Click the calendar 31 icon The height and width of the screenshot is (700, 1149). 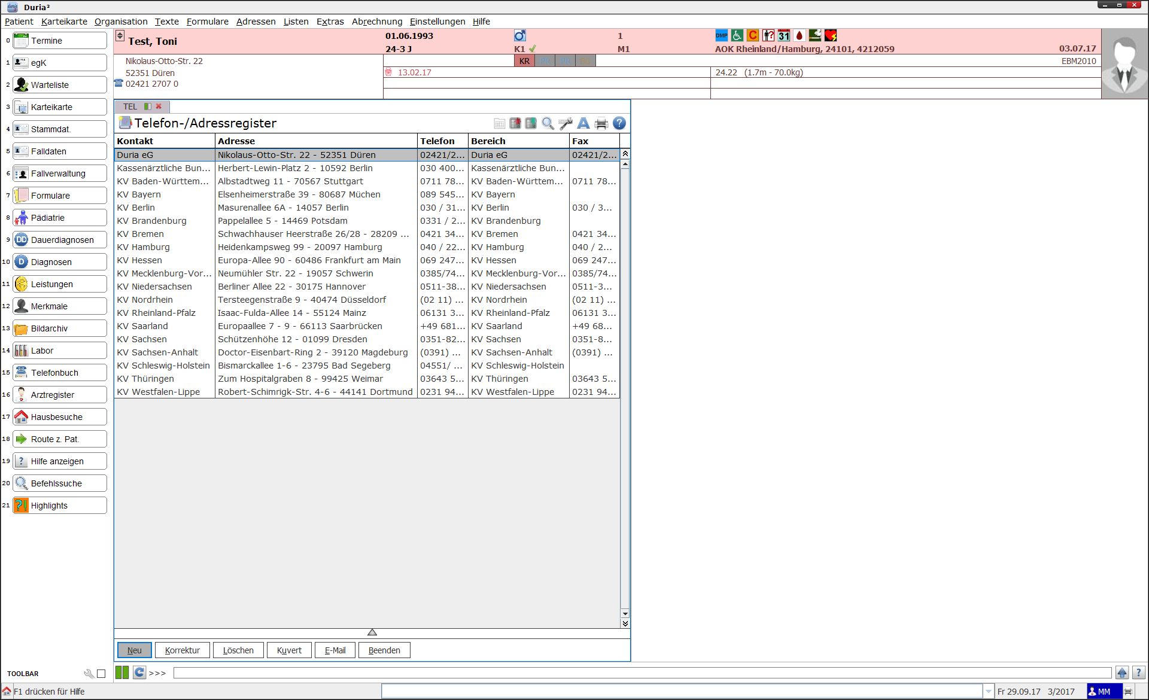point(784,36)
